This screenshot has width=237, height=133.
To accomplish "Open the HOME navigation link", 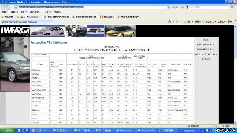I will coord(206,40).
